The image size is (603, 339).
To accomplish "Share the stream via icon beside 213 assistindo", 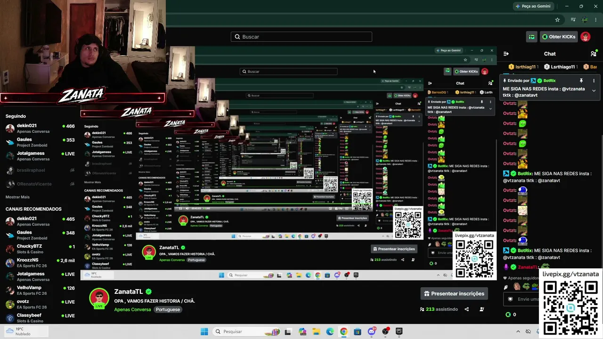I will coord(466,309).
